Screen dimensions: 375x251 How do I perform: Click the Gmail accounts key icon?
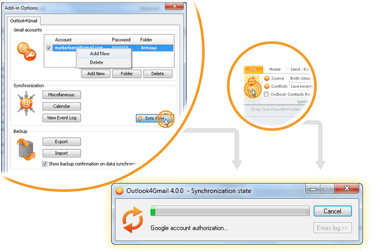click(27, 51)
